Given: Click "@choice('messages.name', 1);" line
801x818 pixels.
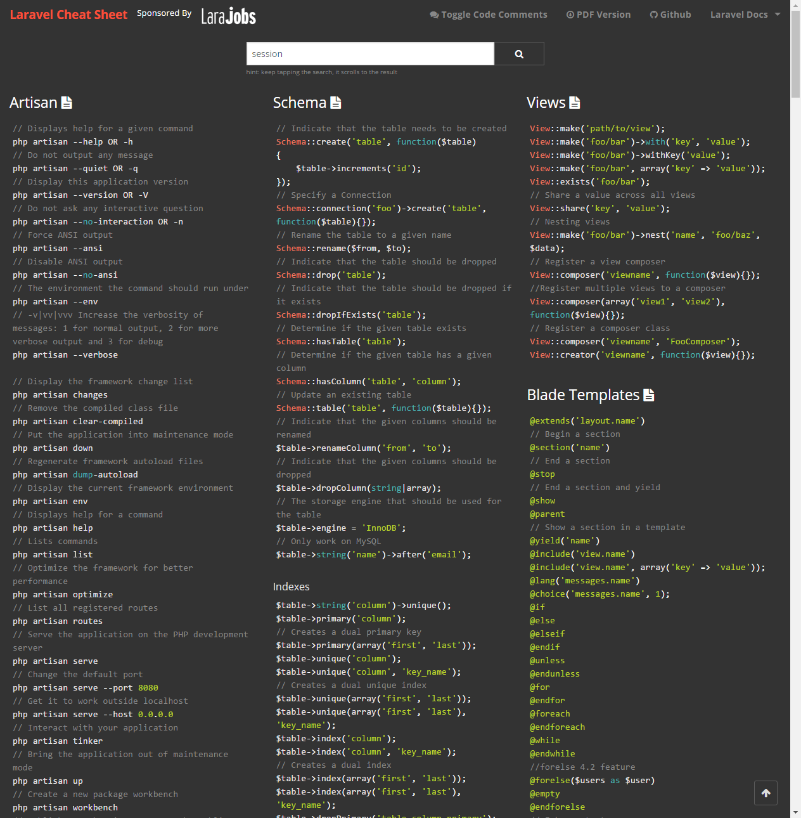Looking at the screenshot, I should pos(599,594).
